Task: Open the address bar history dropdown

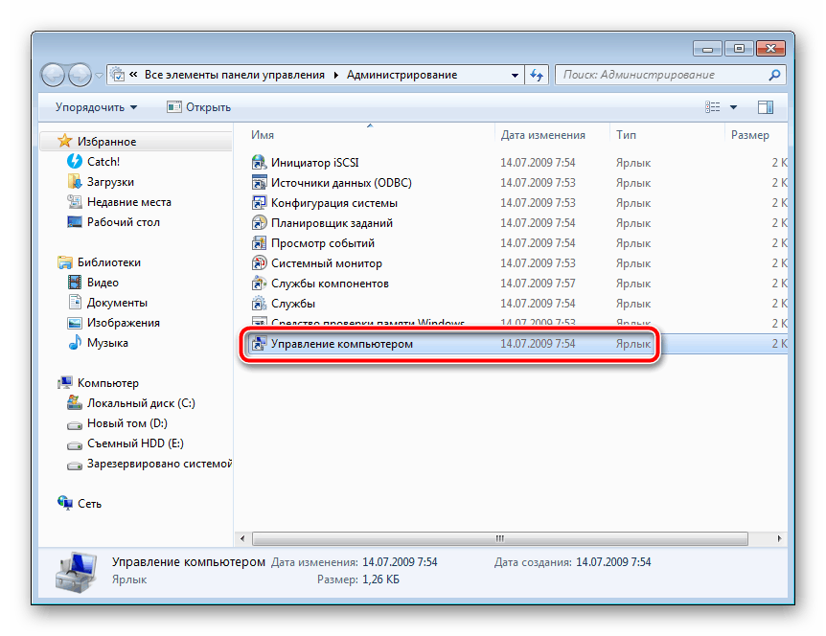Action: click(515, 75)
